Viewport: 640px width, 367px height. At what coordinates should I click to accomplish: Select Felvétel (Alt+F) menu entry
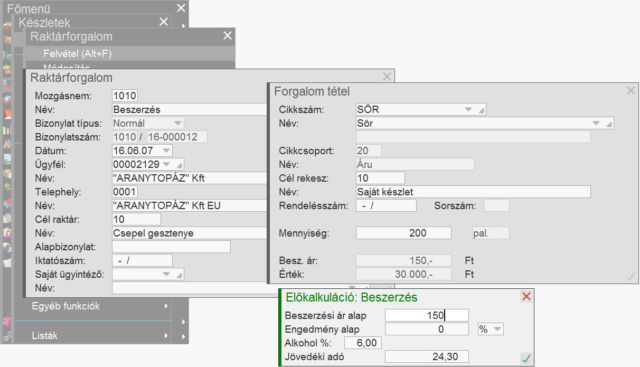click(x=129, y=53)
